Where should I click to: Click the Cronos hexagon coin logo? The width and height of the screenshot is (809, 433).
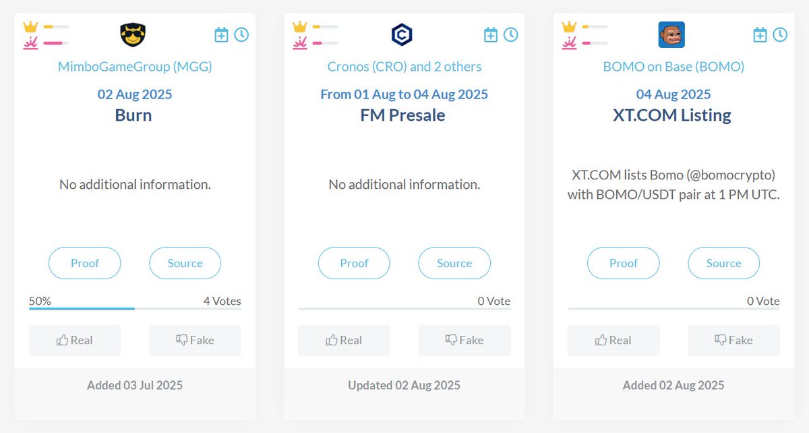pos(402,34)
